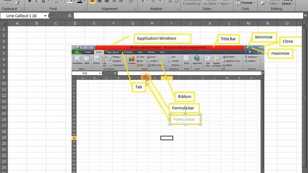This screenshot has height=173, width=308.
Task: Select column A header
Action: click(x=17, y=24)
